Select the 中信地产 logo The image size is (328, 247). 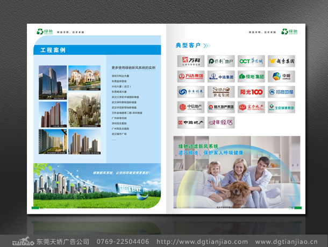190,107
